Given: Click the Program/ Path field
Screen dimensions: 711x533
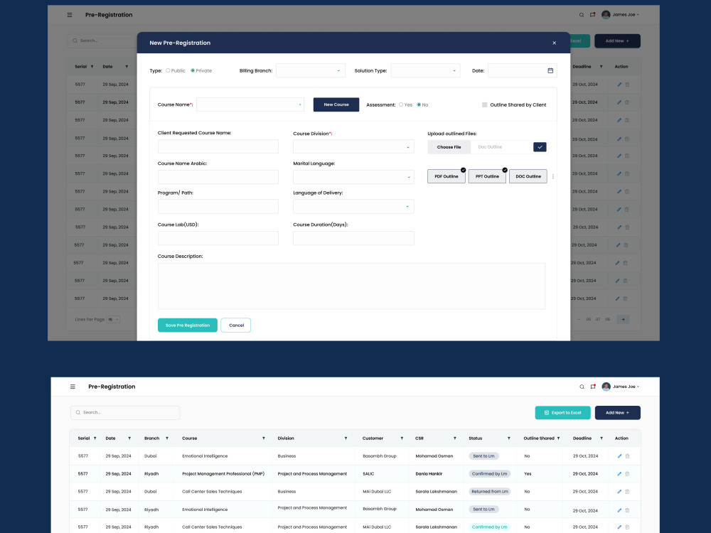Looking at the screenshot, I should coord(218,206).
